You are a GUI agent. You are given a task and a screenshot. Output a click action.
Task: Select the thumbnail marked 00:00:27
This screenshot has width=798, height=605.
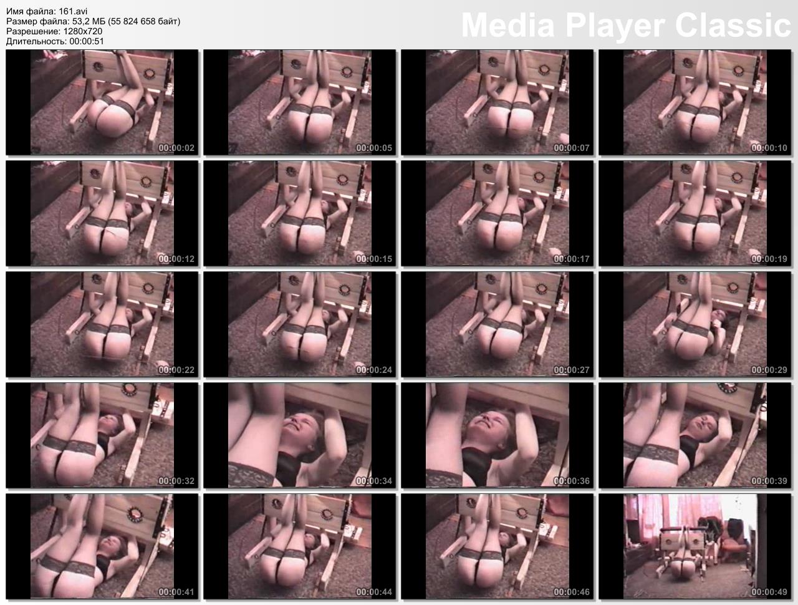coord(498,325)
